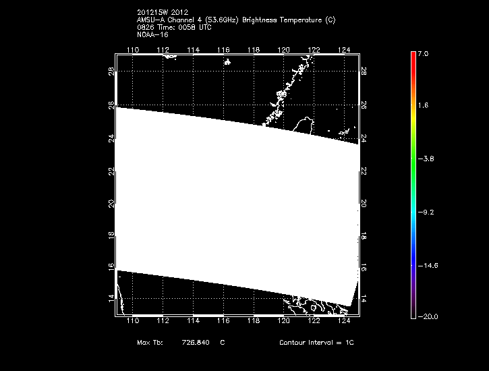The width and height of the screenshot is (489, 371).
Task: Click the '24' latitude label on left axis
Action: 111,138
